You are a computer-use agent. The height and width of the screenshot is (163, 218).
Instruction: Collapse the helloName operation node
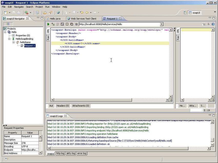tap(14, 42)
